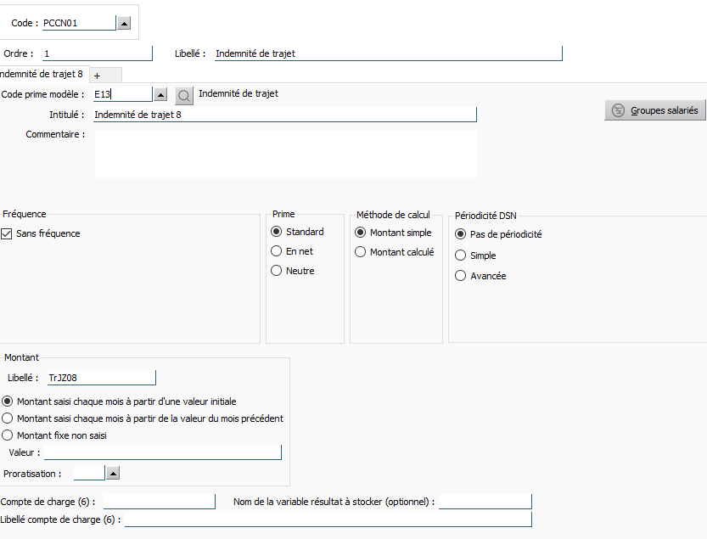Choose Montant calculé calculation method
The width and height of the screenshot is (707, 539).
(x=360, y=252)
